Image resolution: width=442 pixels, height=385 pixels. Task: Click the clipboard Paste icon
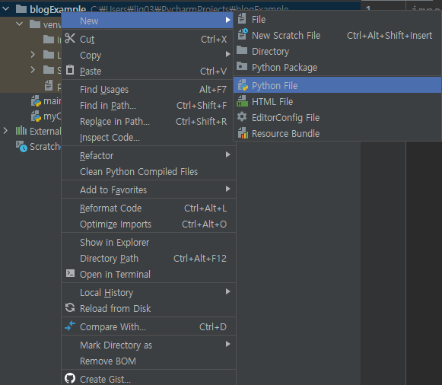tap(70, 70)
